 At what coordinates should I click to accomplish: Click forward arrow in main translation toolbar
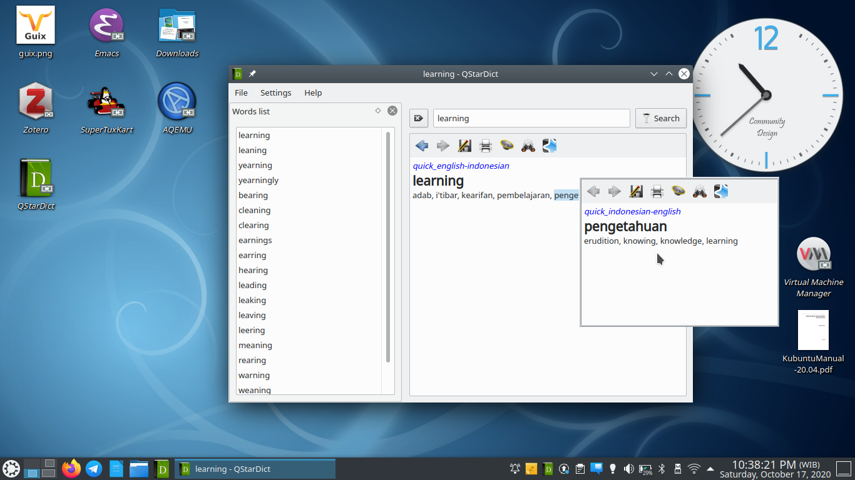tap(443, 146)
